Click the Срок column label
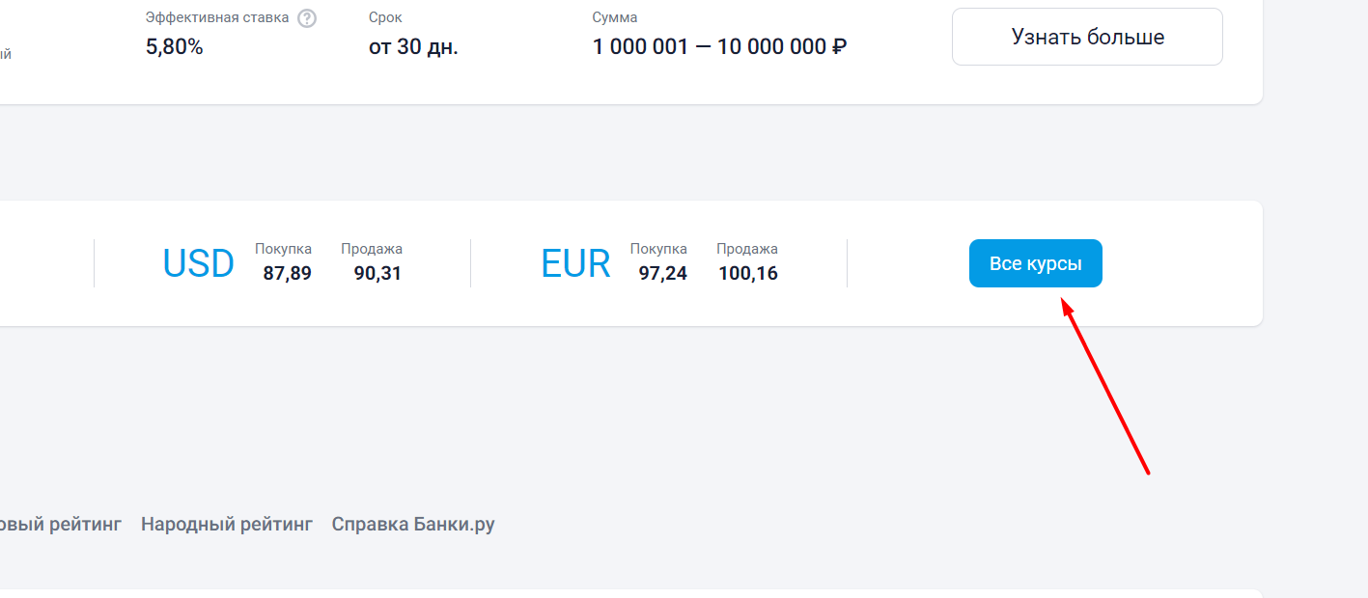The width and height of the screenshot is (1368, 598). click(x=385, y=17)
